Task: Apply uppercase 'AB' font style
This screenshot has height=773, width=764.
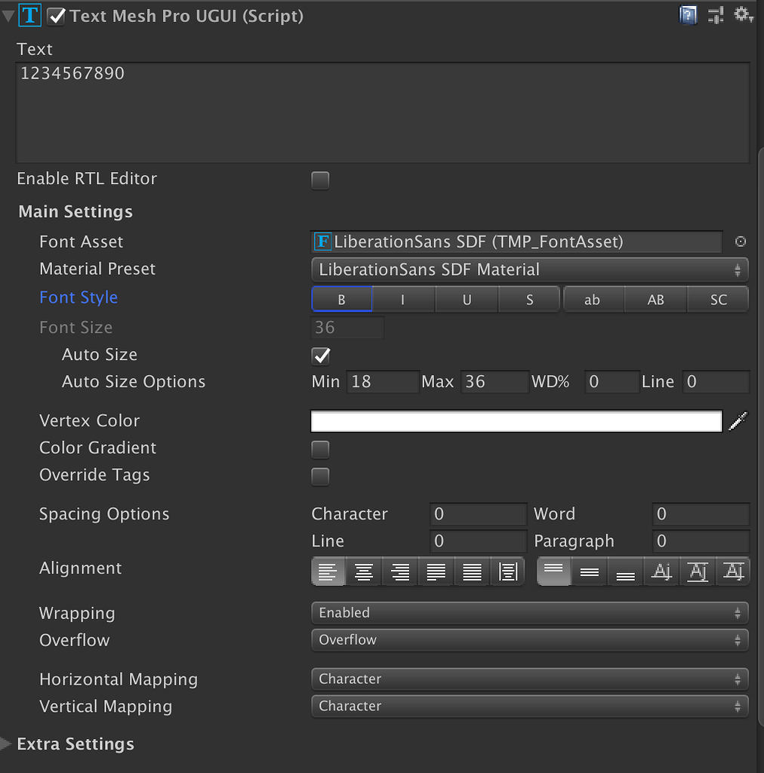Action: pyautogui.click(x=655, y=299)
